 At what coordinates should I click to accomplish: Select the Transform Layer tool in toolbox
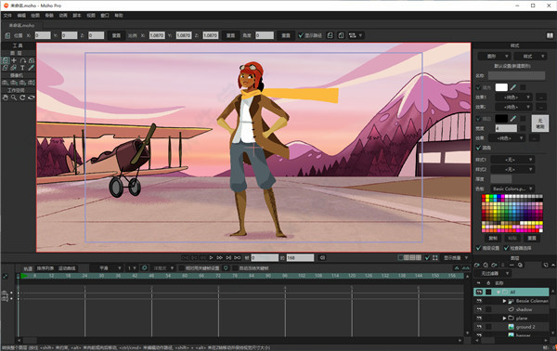5,60
